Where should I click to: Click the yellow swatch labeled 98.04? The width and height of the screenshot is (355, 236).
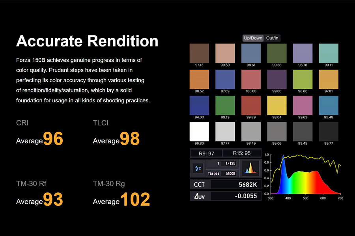point(277,105)
